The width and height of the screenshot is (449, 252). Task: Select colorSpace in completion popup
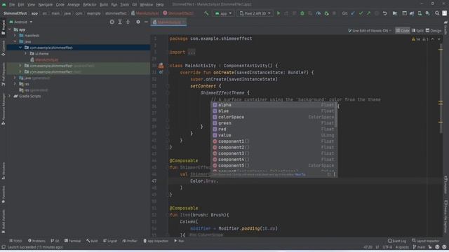(x=273, y=117)
